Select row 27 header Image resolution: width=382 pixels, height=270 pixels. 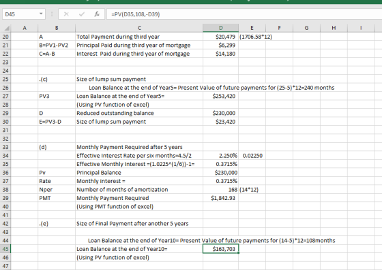point(5,96)
